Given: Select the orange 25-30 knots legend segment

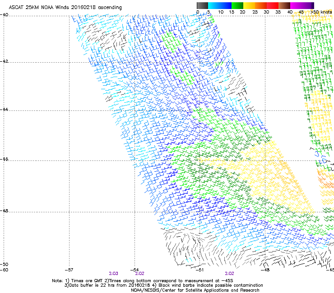Looking at the screenshot, I should point(261,5).
